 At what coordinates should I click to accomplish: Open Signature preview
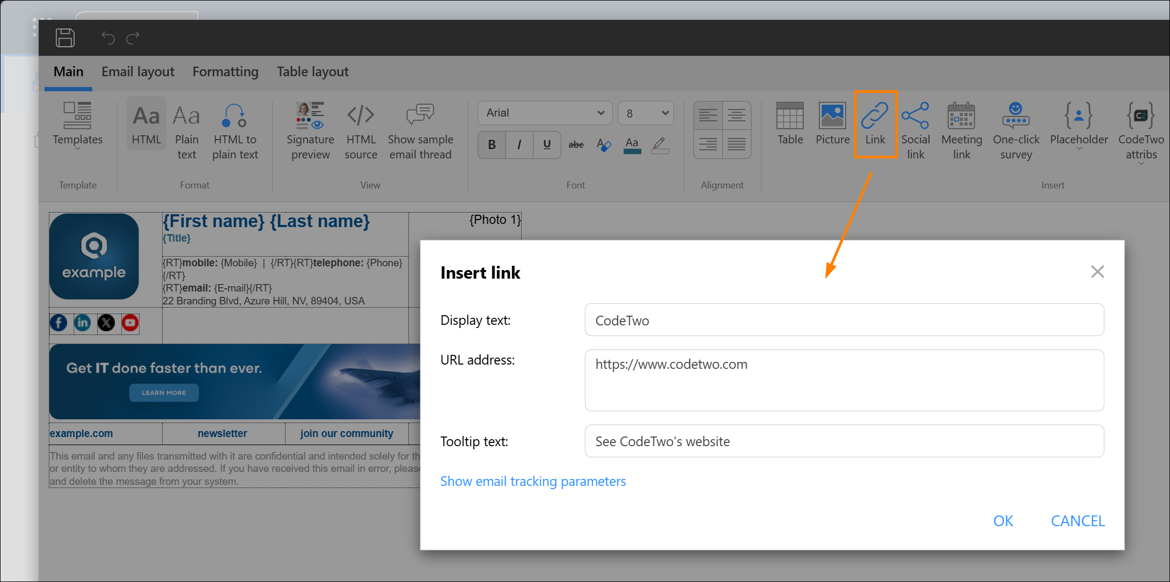(x=310, y=132)
